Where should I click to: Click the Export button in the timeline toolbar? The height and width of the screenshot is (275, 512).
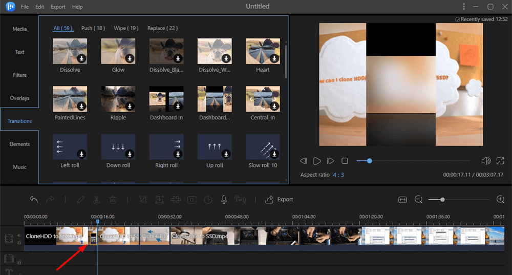[x=280, y=200]
